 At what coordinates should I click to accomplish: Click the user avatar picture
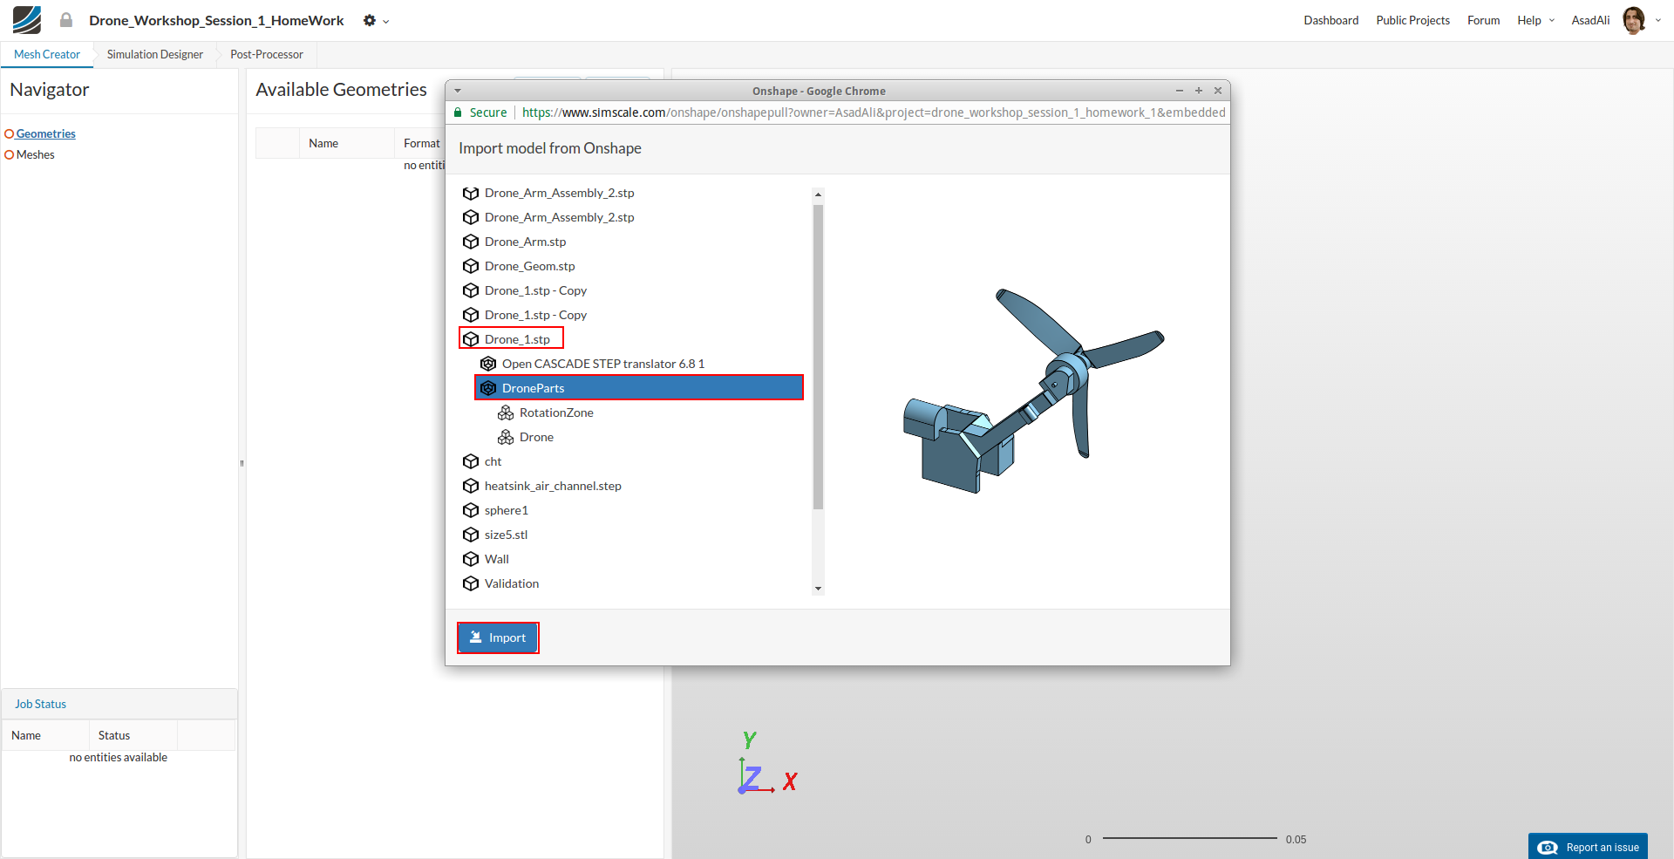click(1634, 20)
